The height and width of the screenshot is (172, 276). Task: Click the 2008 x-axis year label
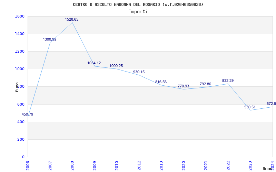72,165
